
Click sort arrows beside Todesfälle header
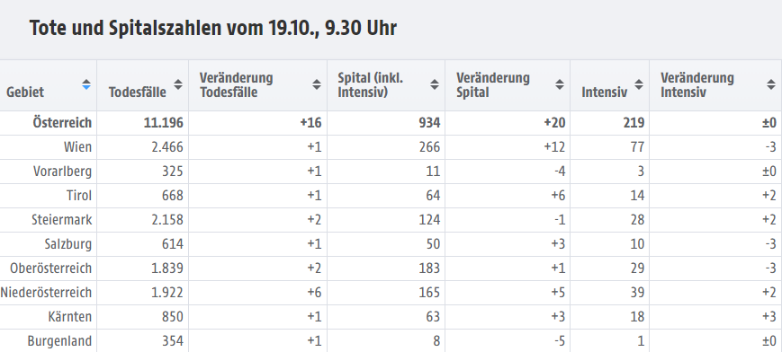click(178, 84)
